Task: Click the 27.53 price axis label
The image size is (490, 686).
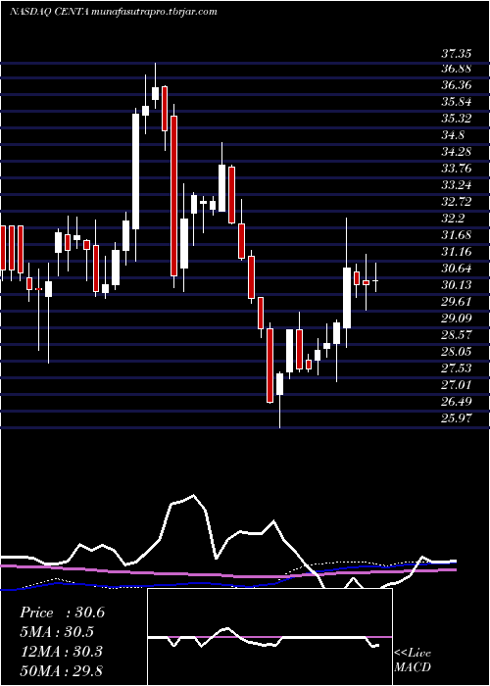Action: tap(457, 368)
